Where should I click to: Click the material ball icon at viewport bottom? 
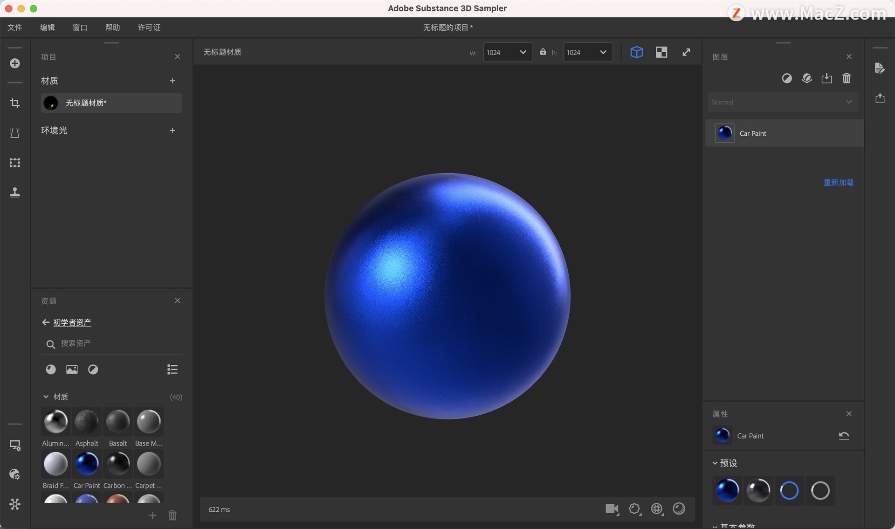(x=679, y=509)
